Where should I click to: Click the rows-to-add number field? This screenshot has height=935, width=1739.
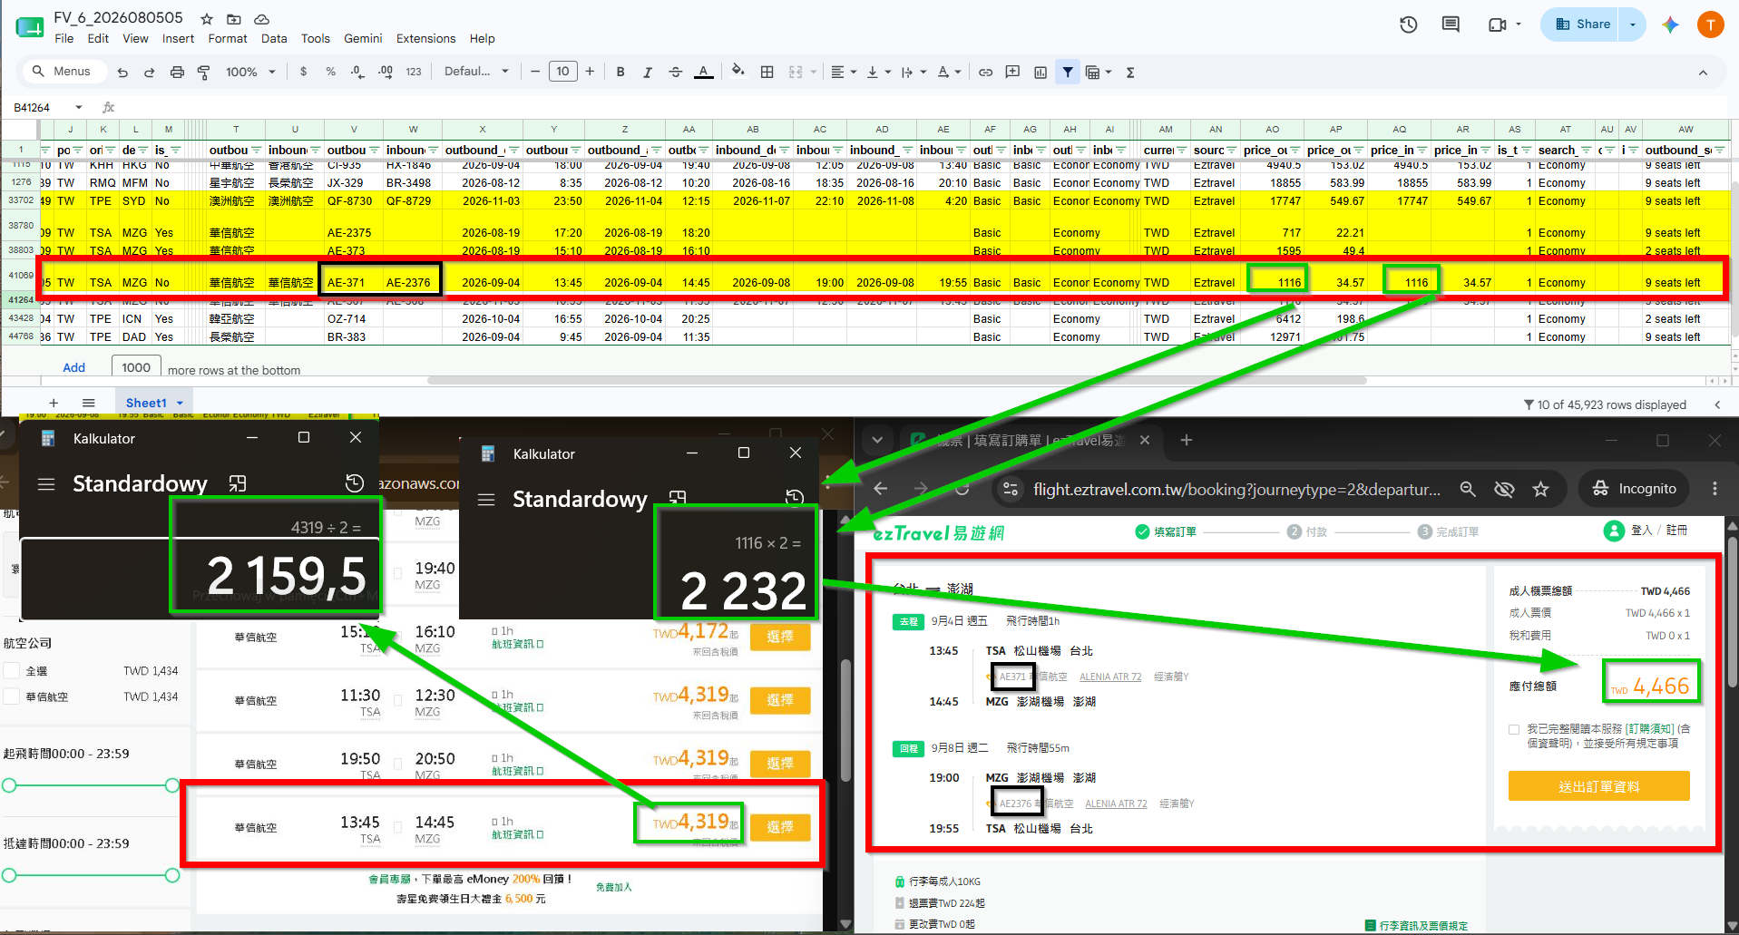136,367
